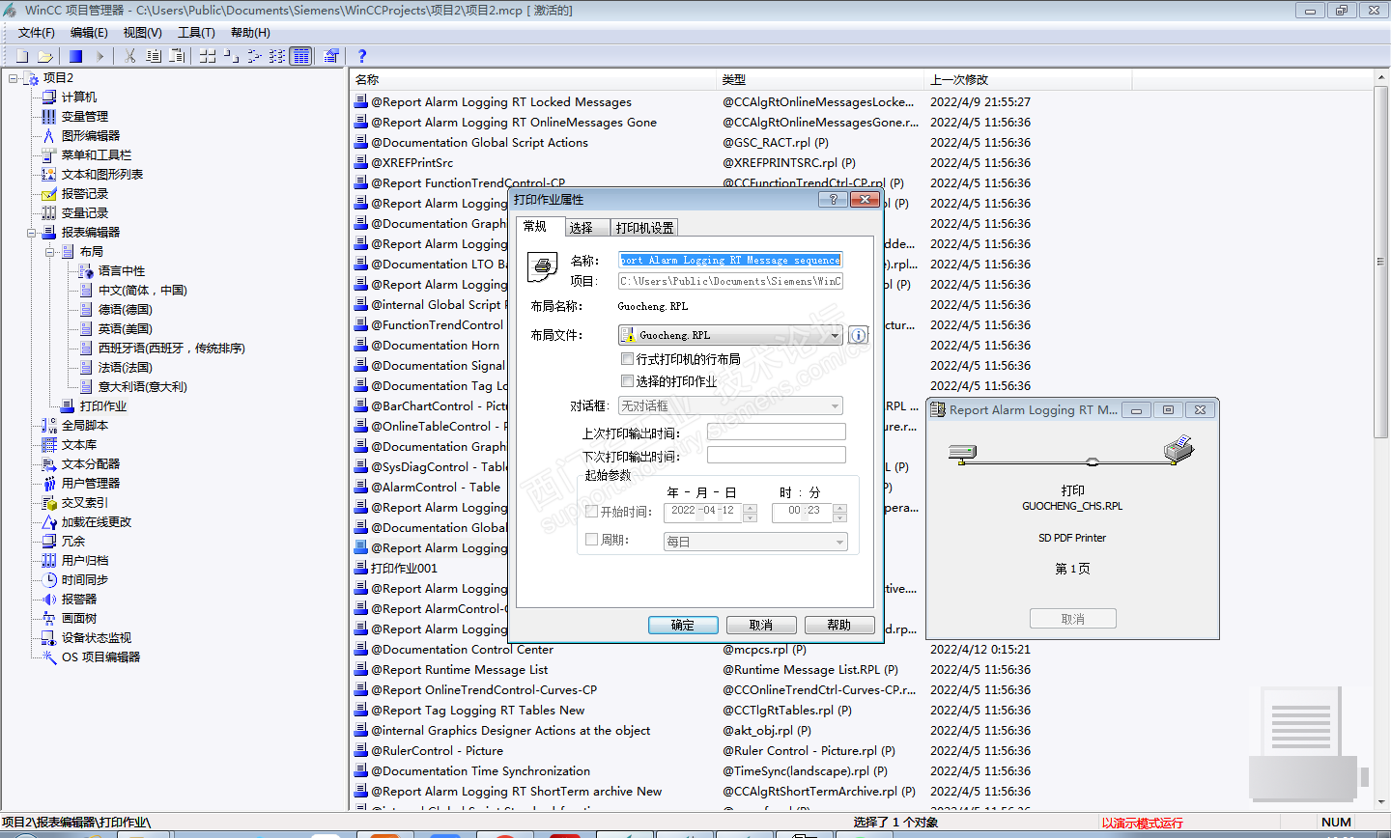Select 中文(简体，中国) layout language
The width and height of the screenshot is (1391, 838).
pyautogui.click(x=143, y=290)
